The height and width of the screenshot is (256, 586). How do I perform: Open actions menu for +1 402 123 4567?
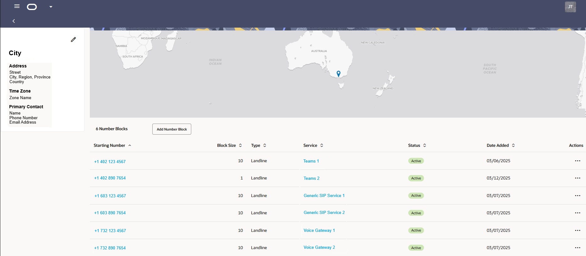pyautogui.click(x=578, y=161)
